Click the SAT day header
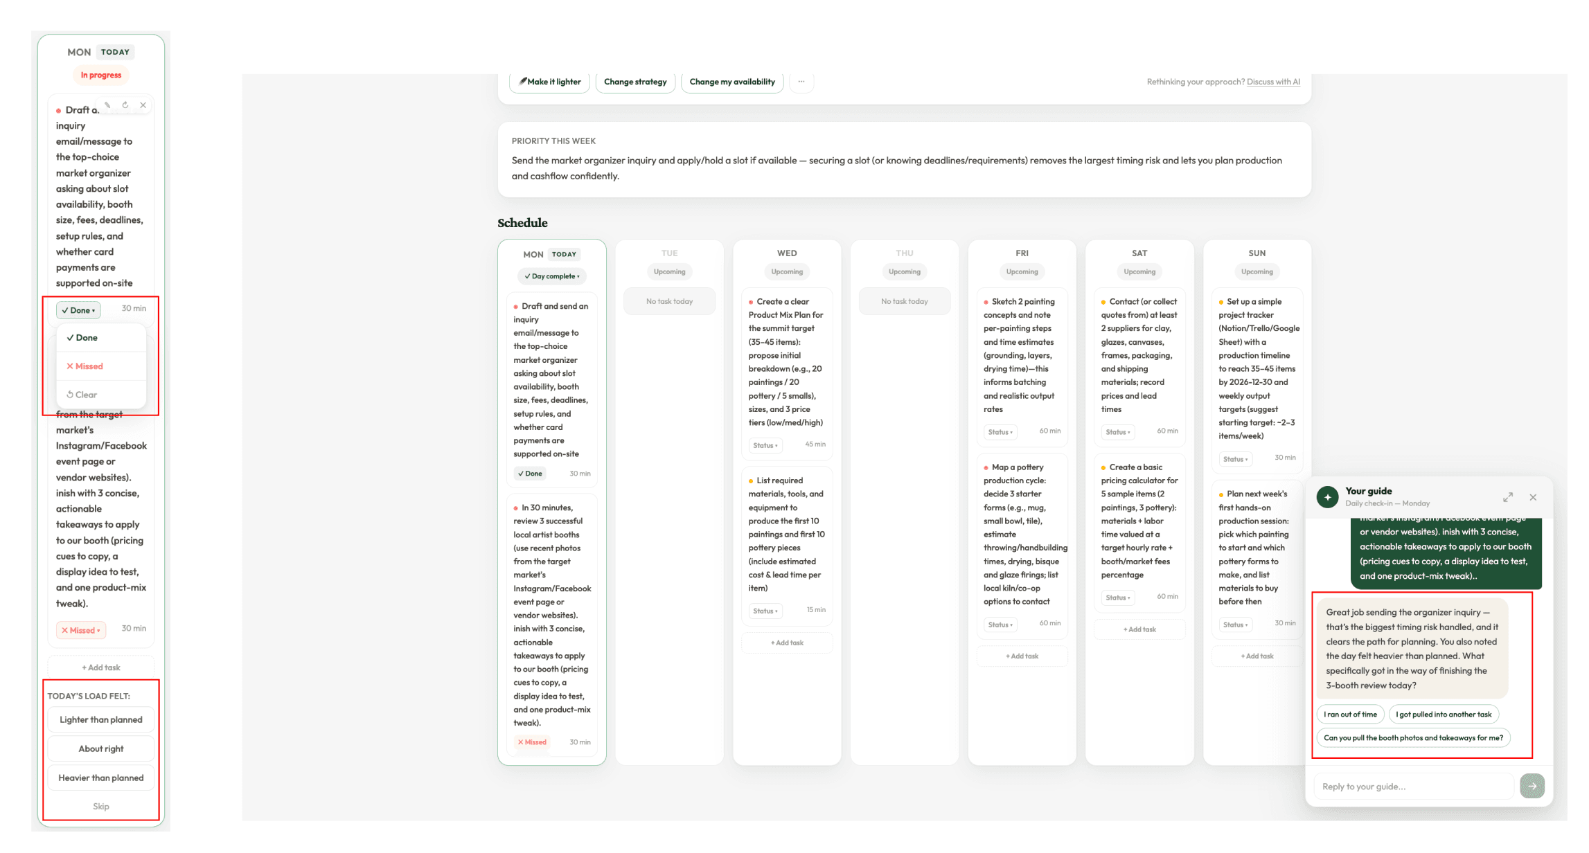The image size is (1589, 853). (x=1139, y=253)
